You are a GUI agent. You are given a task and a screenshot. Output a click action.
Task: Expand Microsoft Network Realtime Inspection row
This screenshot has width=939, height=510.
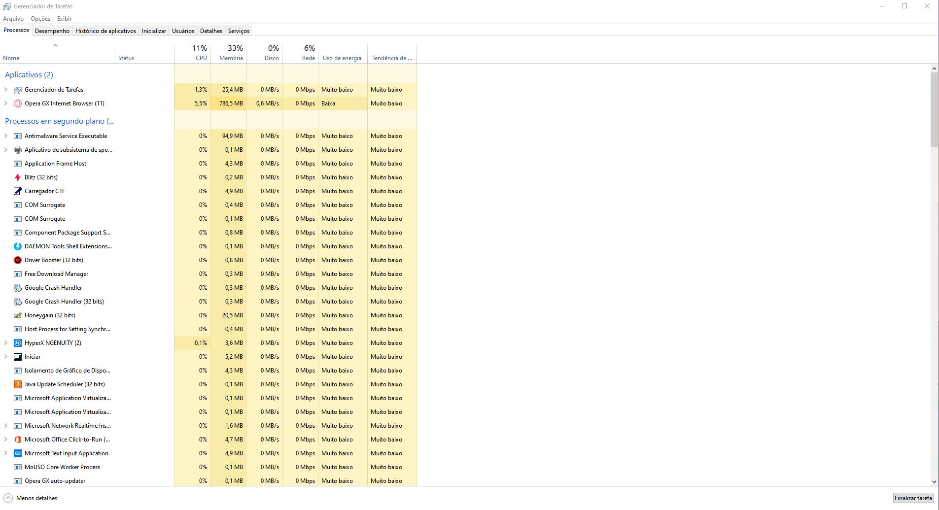tap(6, 426)
